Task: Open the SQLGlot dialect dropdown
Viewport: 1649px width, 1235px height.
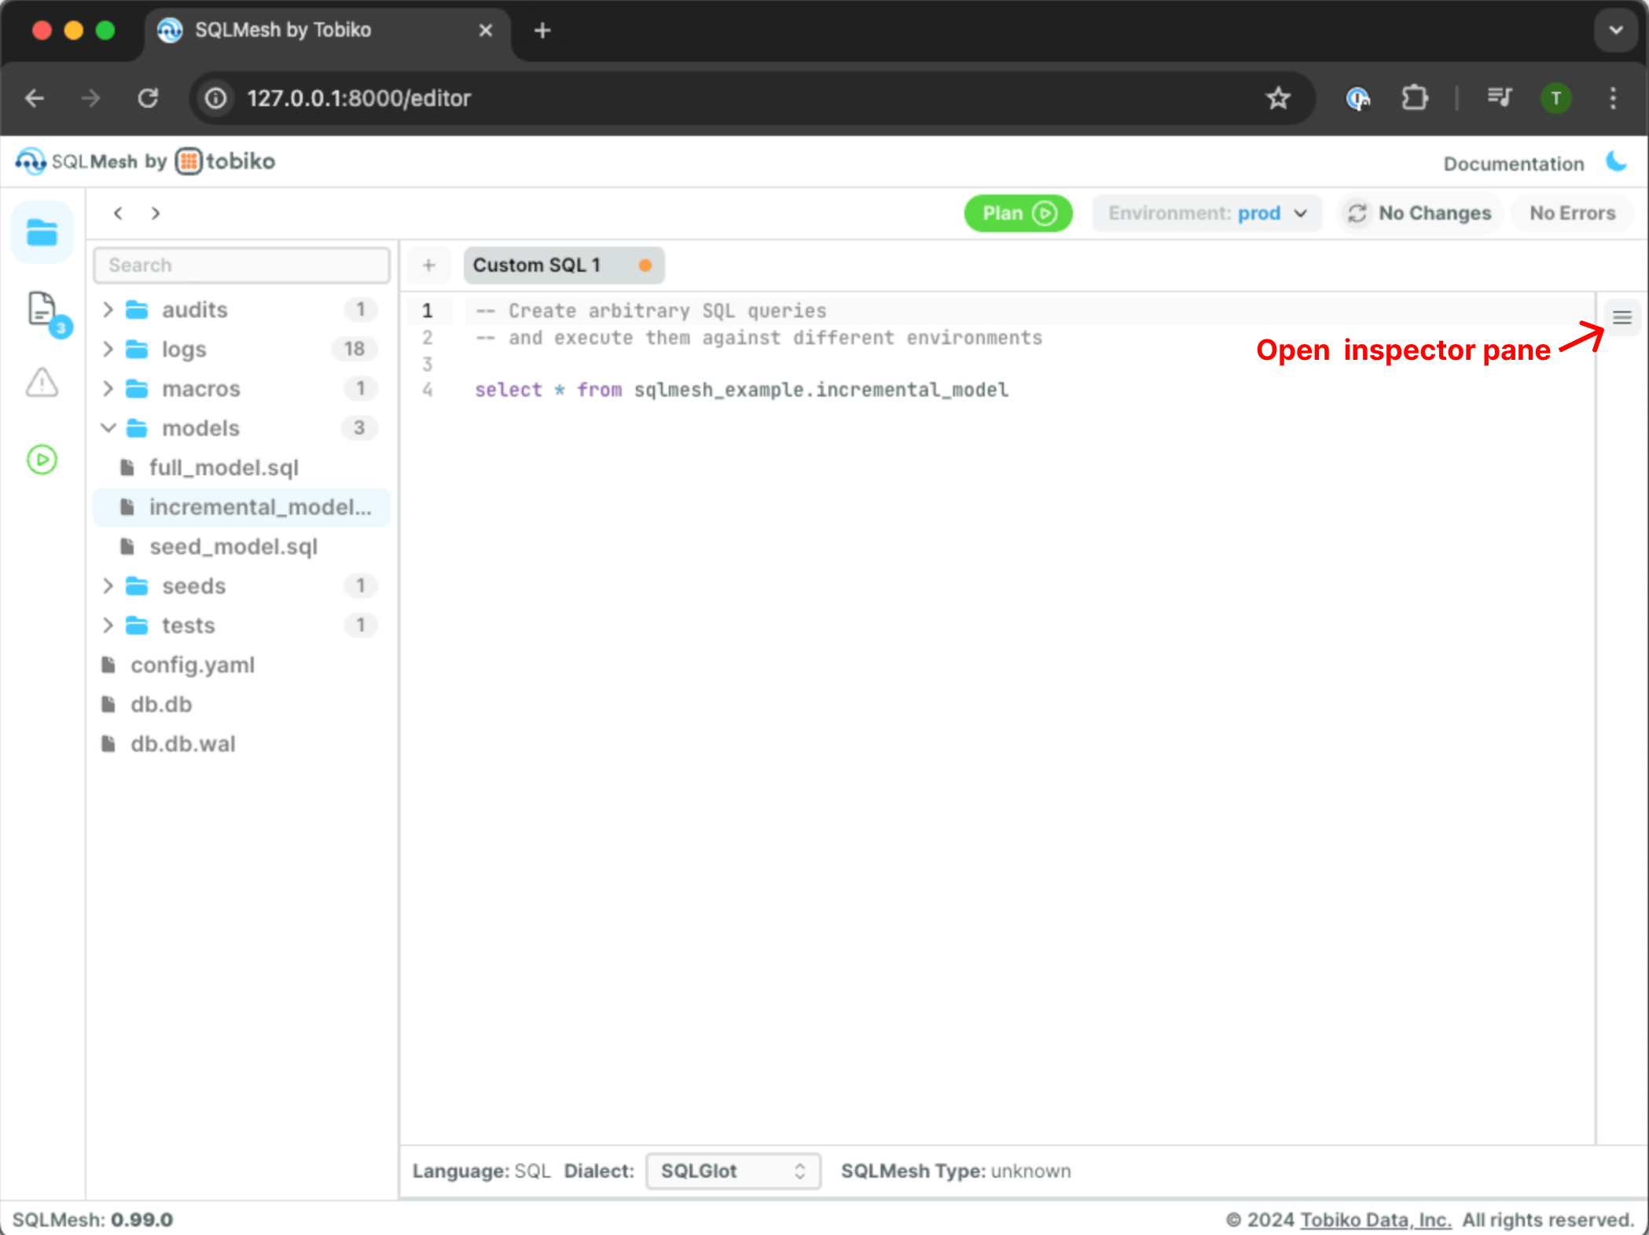Action: click(x=733, y=1171)
